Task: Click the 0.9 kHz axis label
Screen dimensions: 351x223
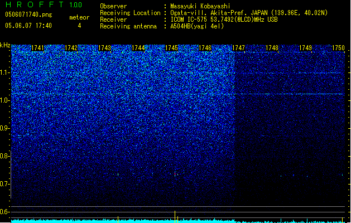Action: click(x=4, y=128)
